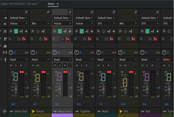Toggle polarity reverse on Sirhan Voice track

pyautogui.click(x=26, y=12)
